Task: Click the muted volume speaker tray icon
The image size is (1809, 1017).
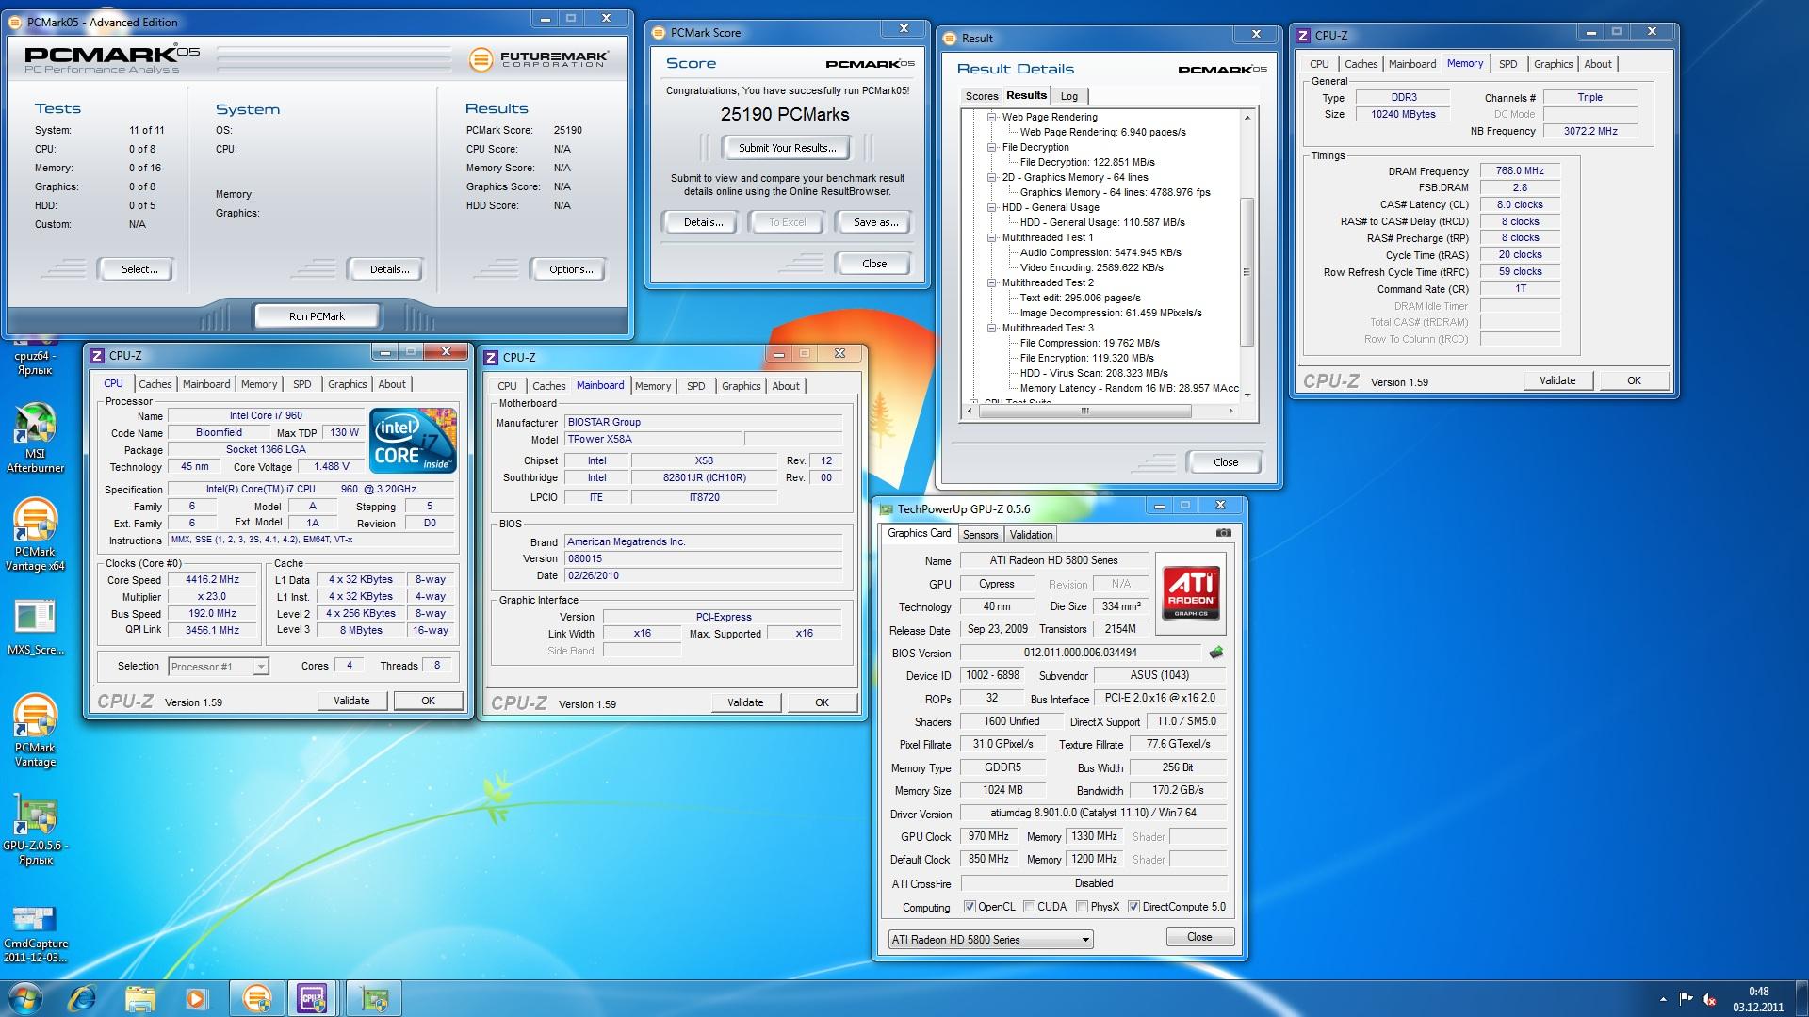Action: click(1709, 999)
